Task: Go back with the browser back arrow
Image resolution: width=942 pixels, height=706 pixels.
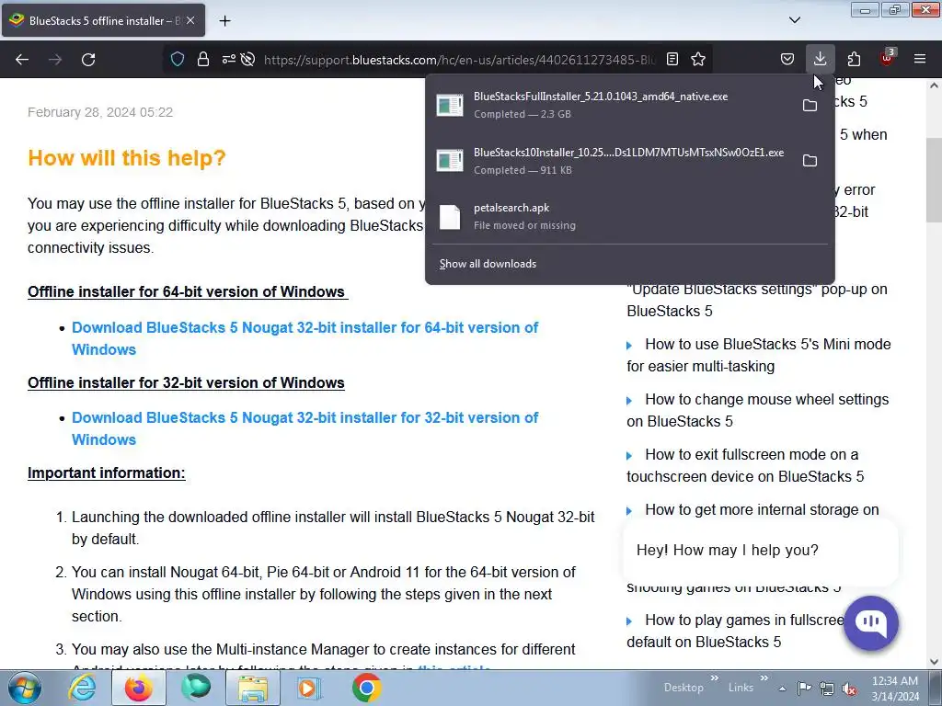Action: click(x=22, y=59)
